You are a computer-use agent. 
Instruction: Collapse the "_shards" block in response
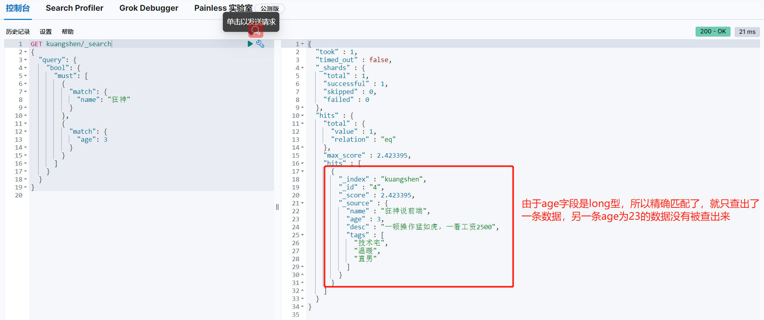click(302, 68)
